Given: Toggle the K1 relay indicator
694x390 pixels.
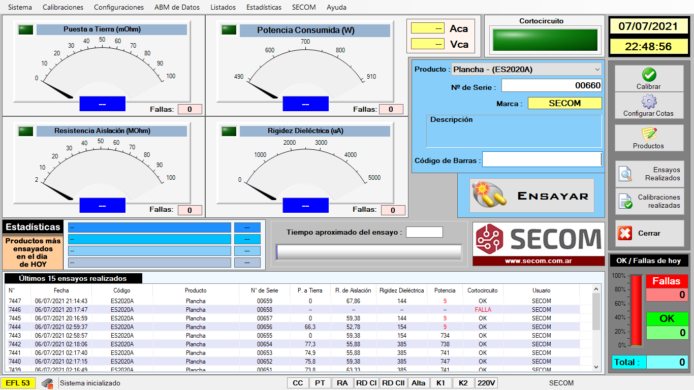Looking at the screenshot, I should (x=440, y=383).
